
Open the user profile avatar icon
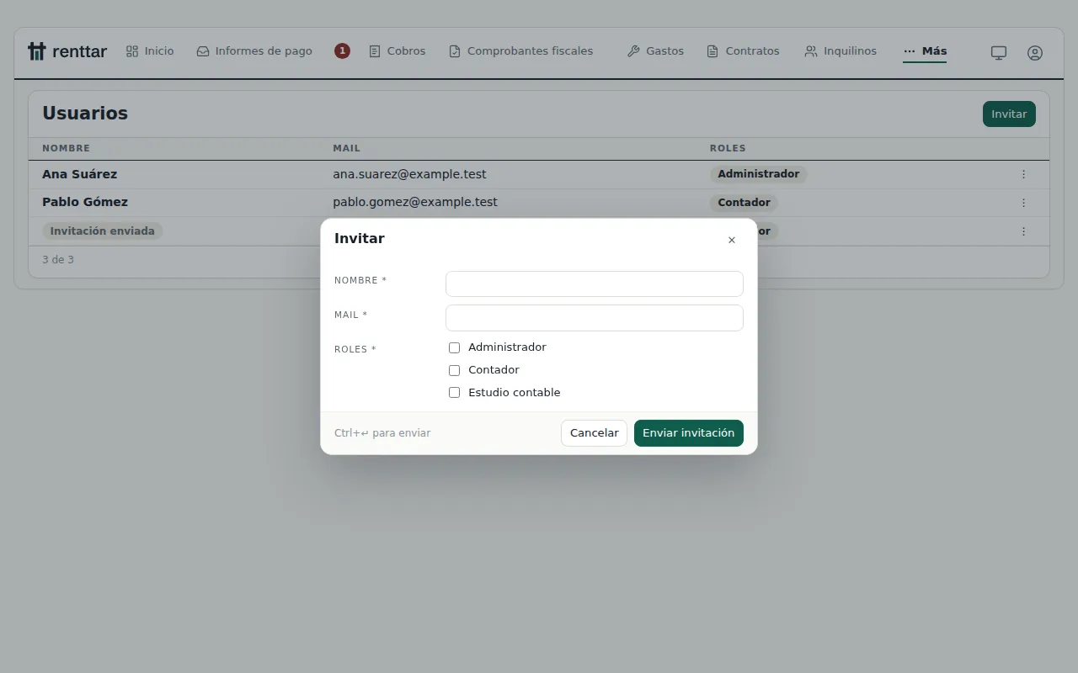tap(1035, 52)
